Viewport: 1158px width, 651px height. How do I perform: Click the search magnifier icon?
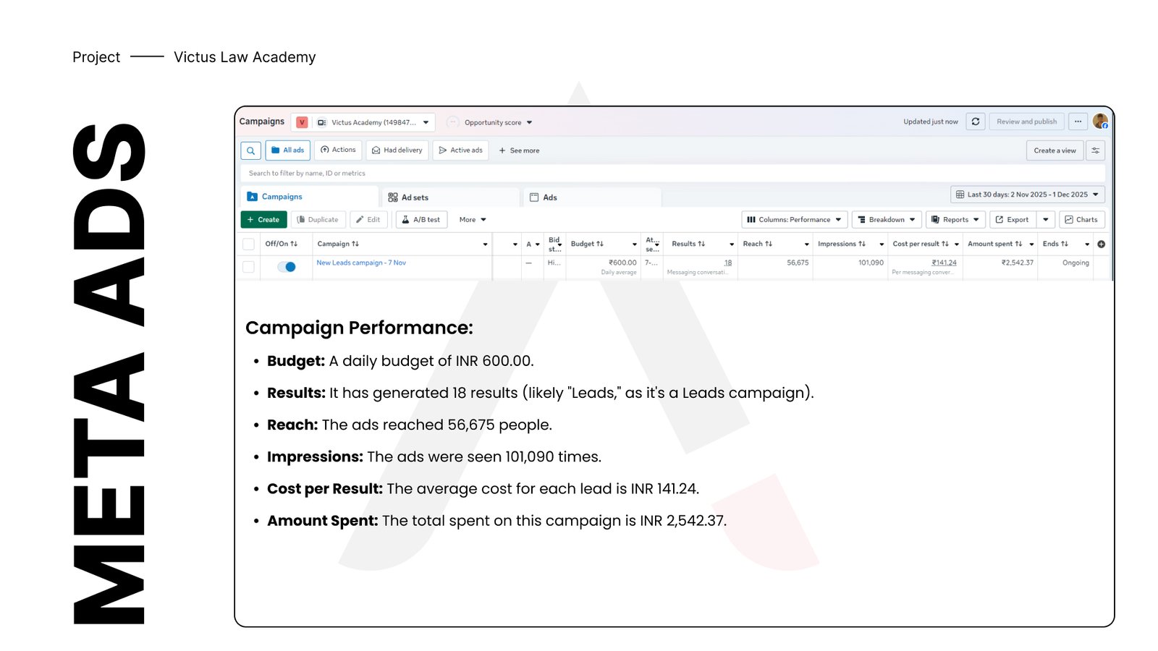[x=250, y=150]
